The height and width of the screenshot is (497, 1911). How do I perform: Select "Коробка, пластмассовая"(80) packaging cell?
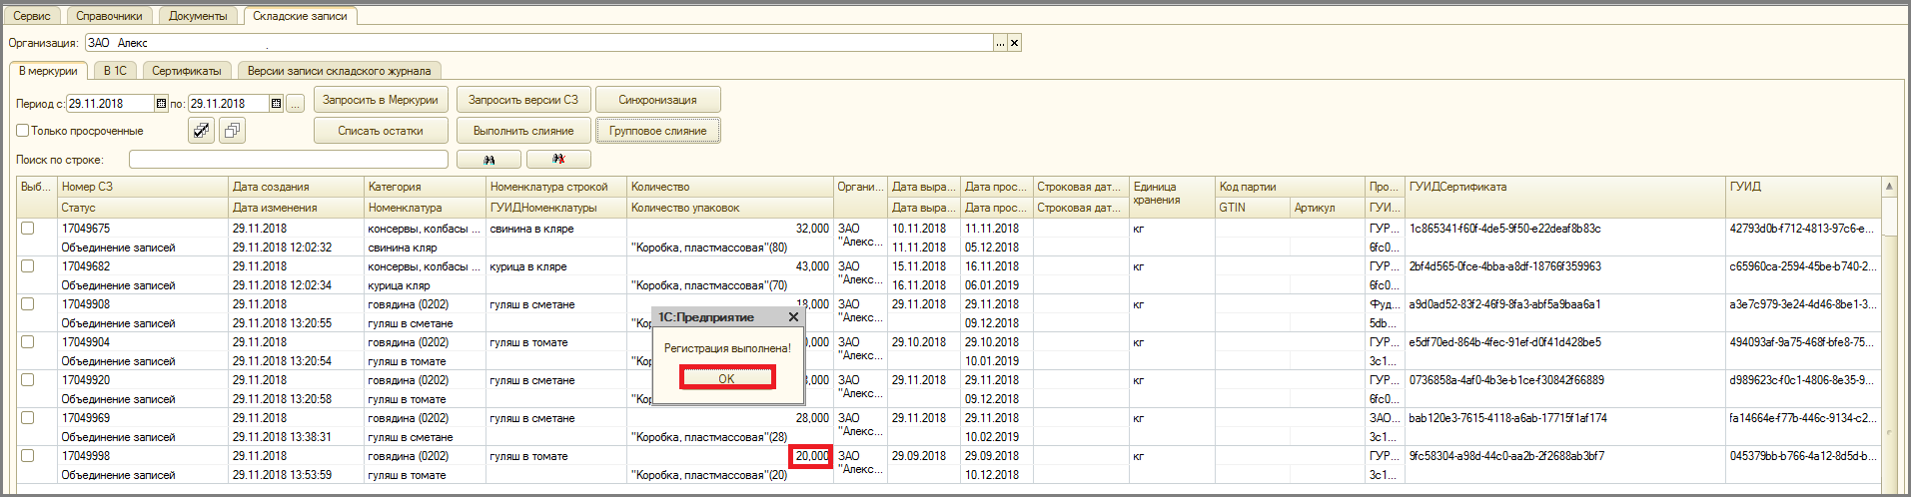[730, 248]
